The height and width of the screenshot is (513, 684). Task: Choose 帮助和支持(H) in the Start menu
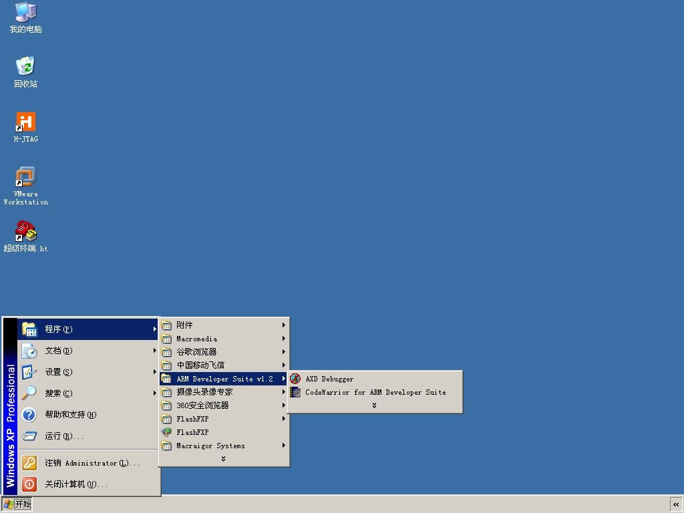(89, 414)
